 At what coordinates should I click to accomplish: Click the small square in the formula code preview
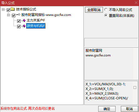135,88
